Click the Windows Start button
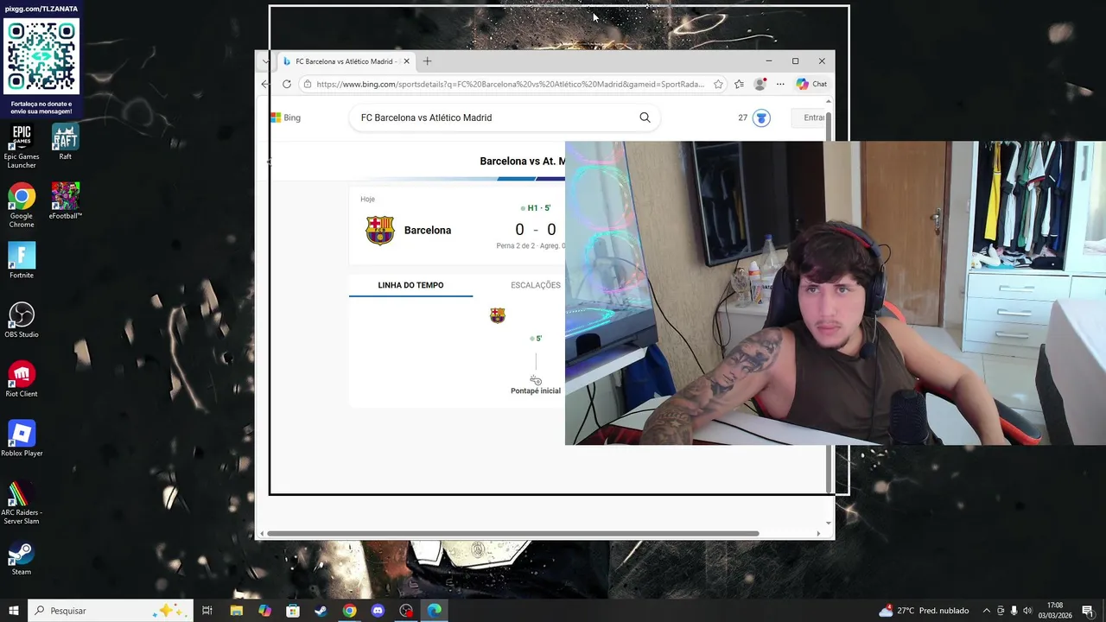 [14, 611]
